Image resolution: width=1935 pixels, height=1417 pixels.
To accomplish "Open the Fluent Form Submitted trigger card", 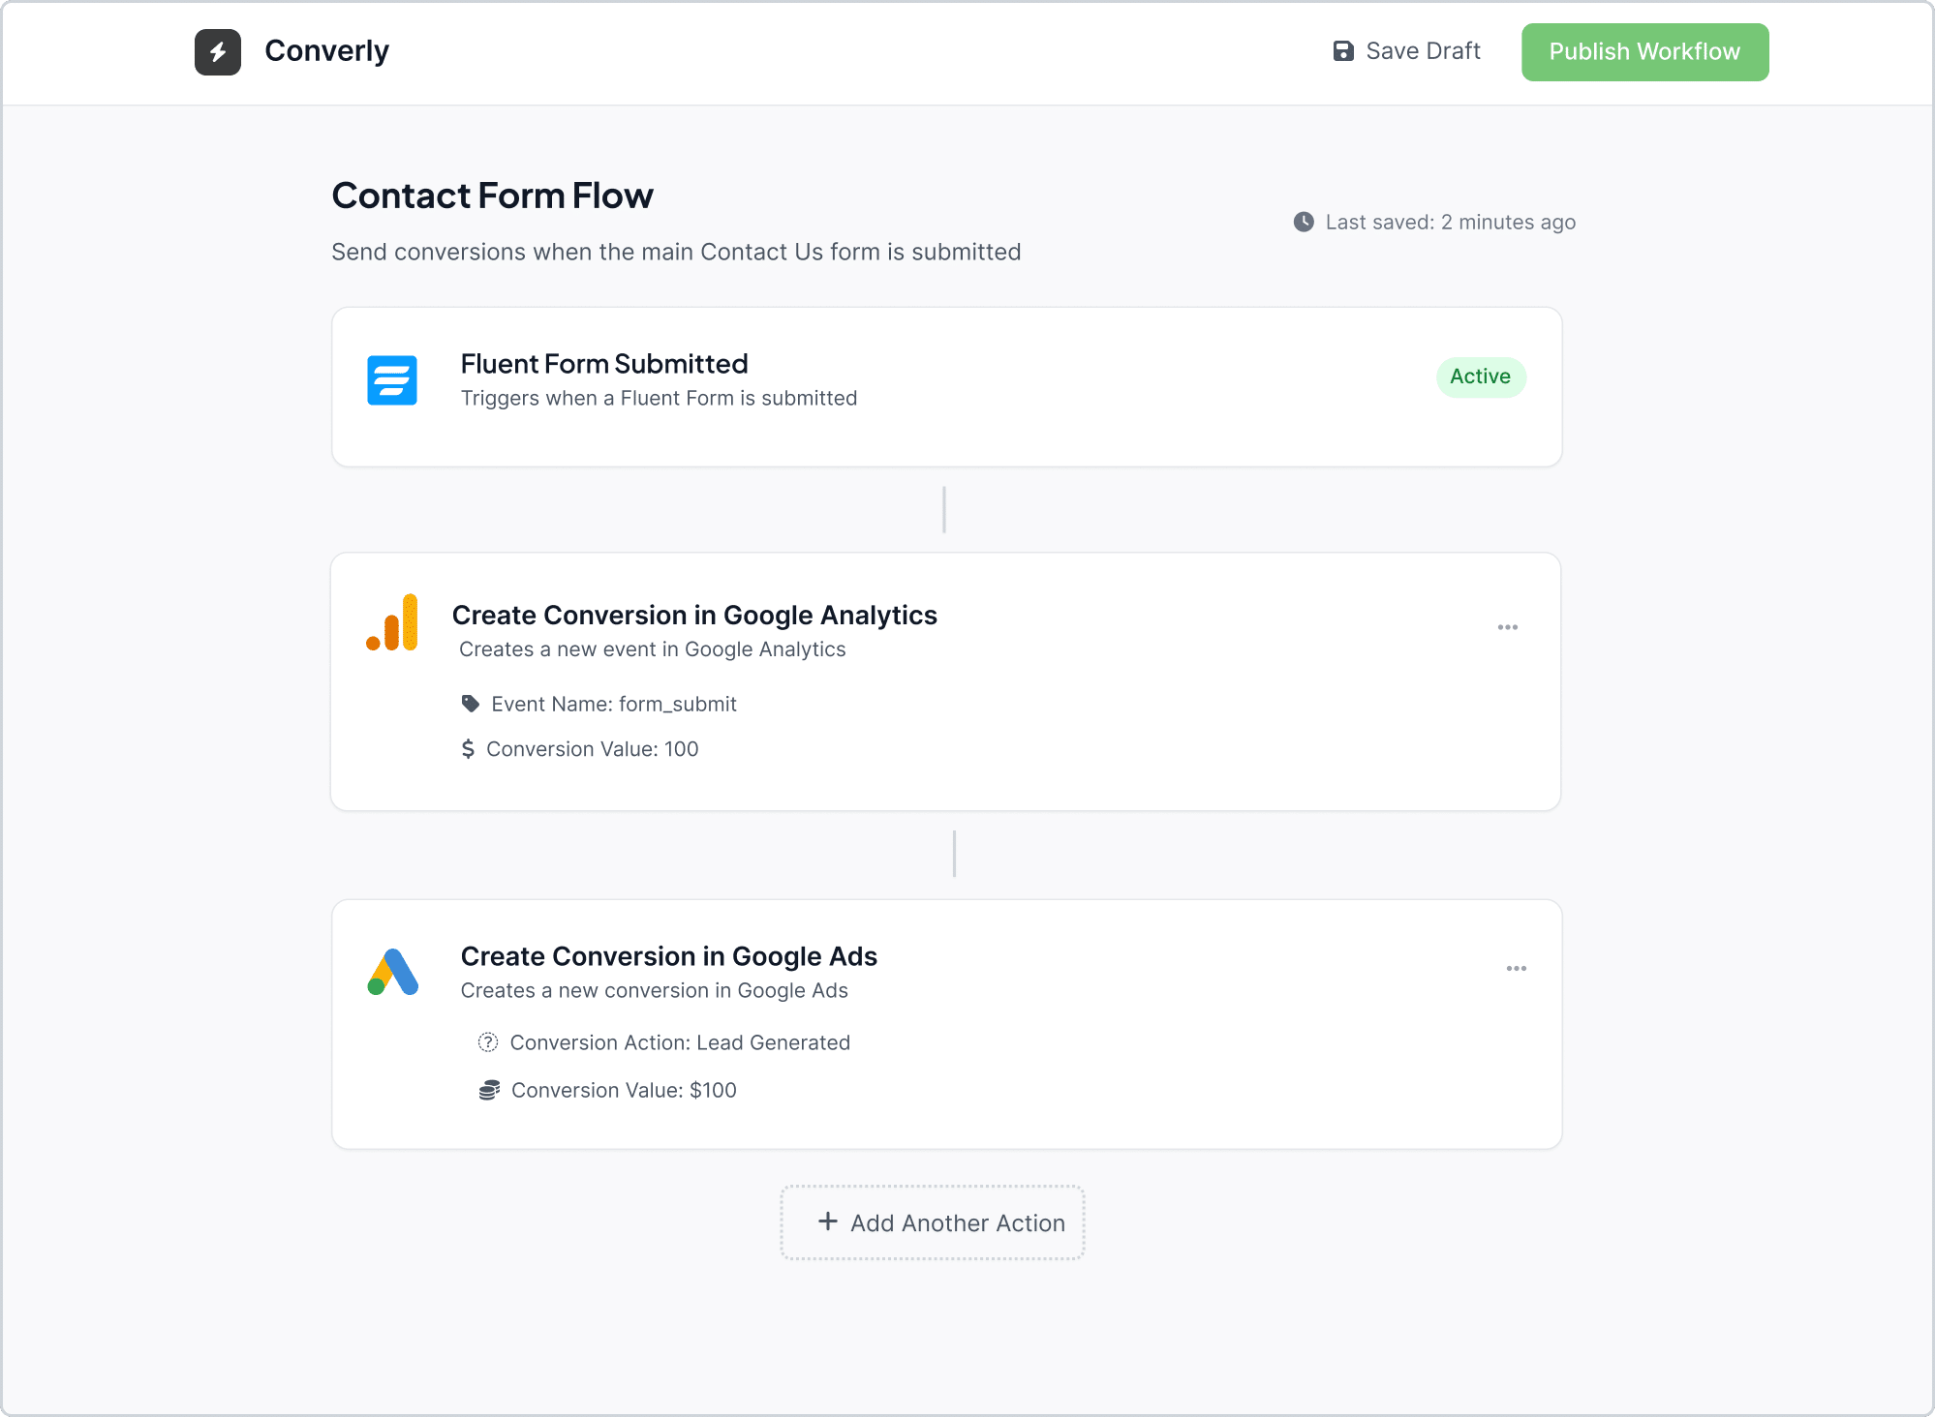I will tap(946, 387).
